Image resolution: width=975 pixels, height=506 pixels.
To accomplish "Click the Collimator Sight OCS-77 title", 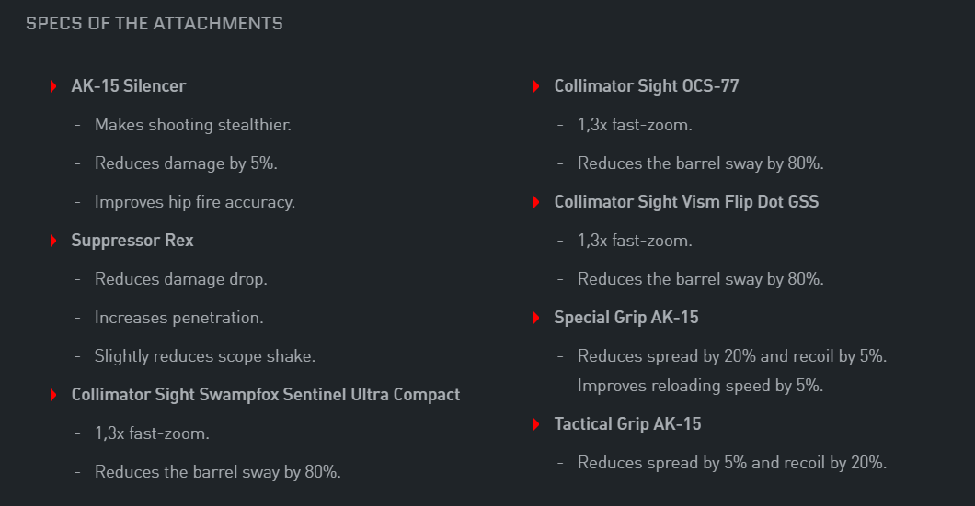I will tap(647, 85).
